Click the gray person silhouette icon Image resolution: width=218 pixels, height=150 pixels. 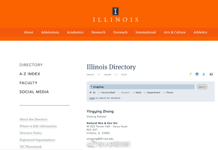204,74
